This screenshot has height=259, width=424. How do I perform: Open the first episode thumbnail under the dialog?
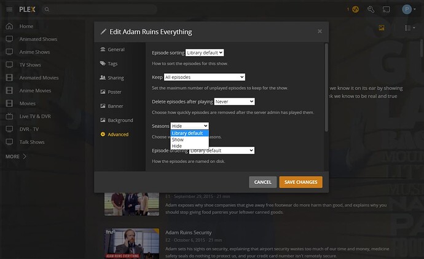[x=132, y=204]
